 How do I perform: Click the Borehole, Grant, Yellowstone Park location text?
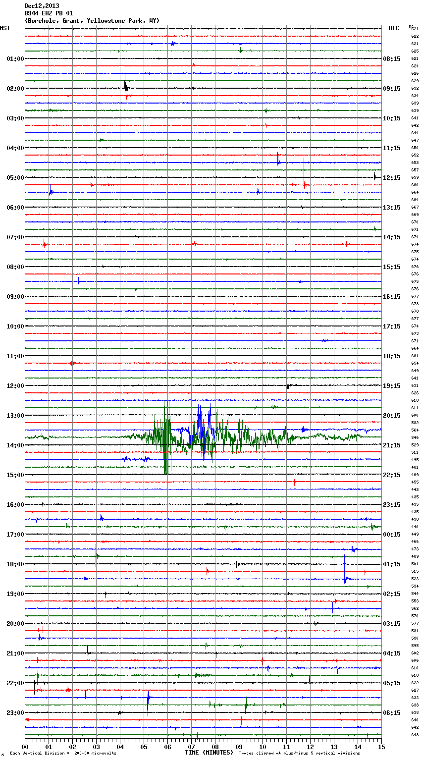pyautogui.click(x=92, y=21)
